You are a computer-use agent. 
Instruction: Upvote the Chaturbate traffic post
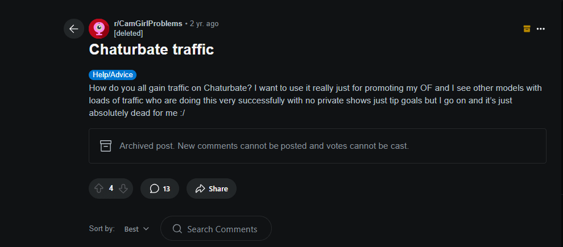click(x=99, y=189)
